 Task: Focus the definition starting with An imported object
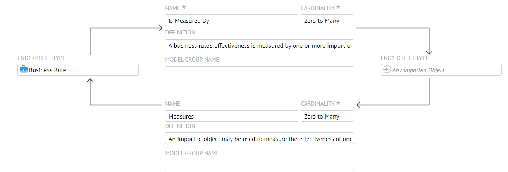click(x=259, y=139)
